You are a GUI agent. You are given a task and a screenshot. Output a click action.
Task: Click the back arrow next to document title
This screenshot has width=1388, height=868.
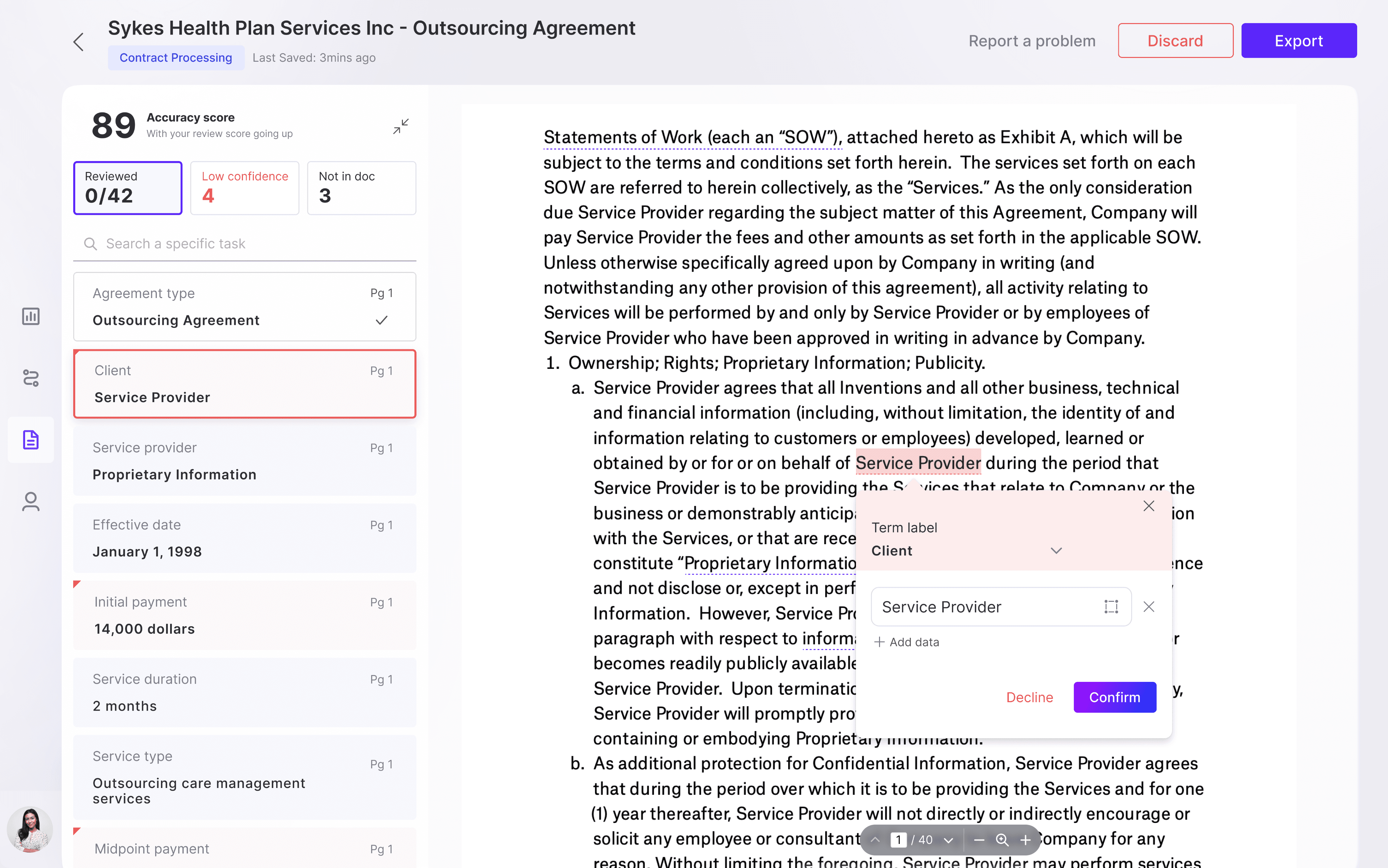click(79, 42)
